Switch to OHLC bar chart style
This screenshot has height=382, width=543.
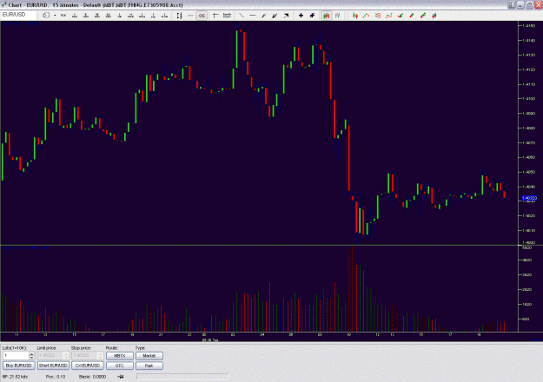[338, 16]
